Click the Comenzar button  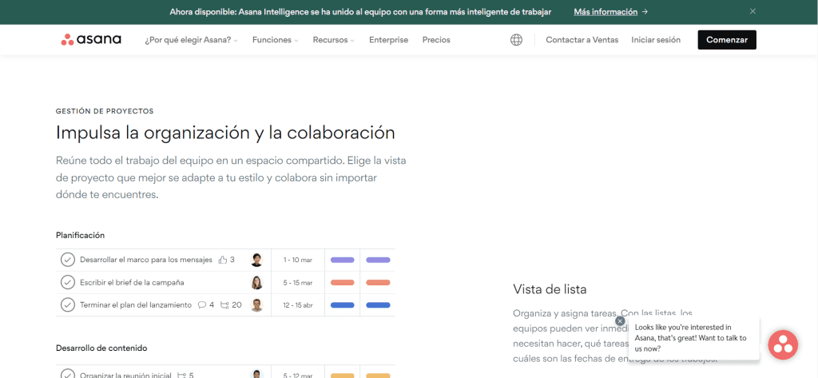pyautogui.click(x=727, y=40)
